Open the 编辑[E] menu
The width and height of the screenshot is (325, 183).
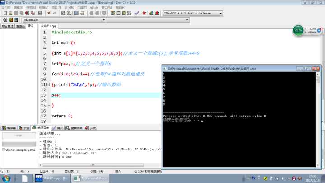(19, 8)
